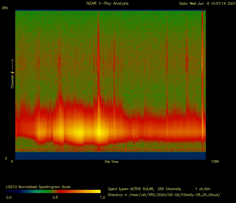
Task: Select the date stamp text at top right
Action: (x=207, y=4)
